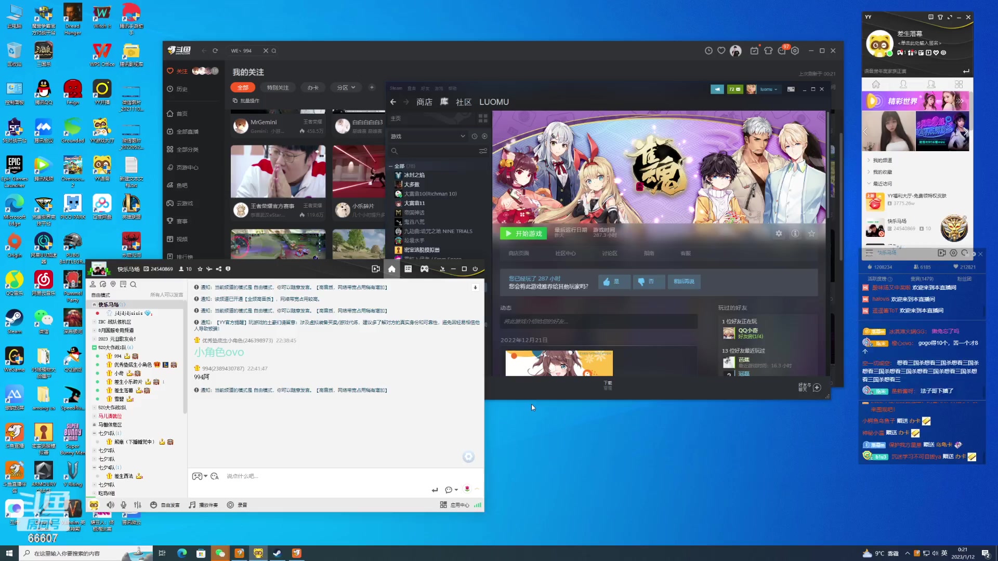Open Windows Start menu
This screenshot has width=998, height=561.
click(9, 553)
